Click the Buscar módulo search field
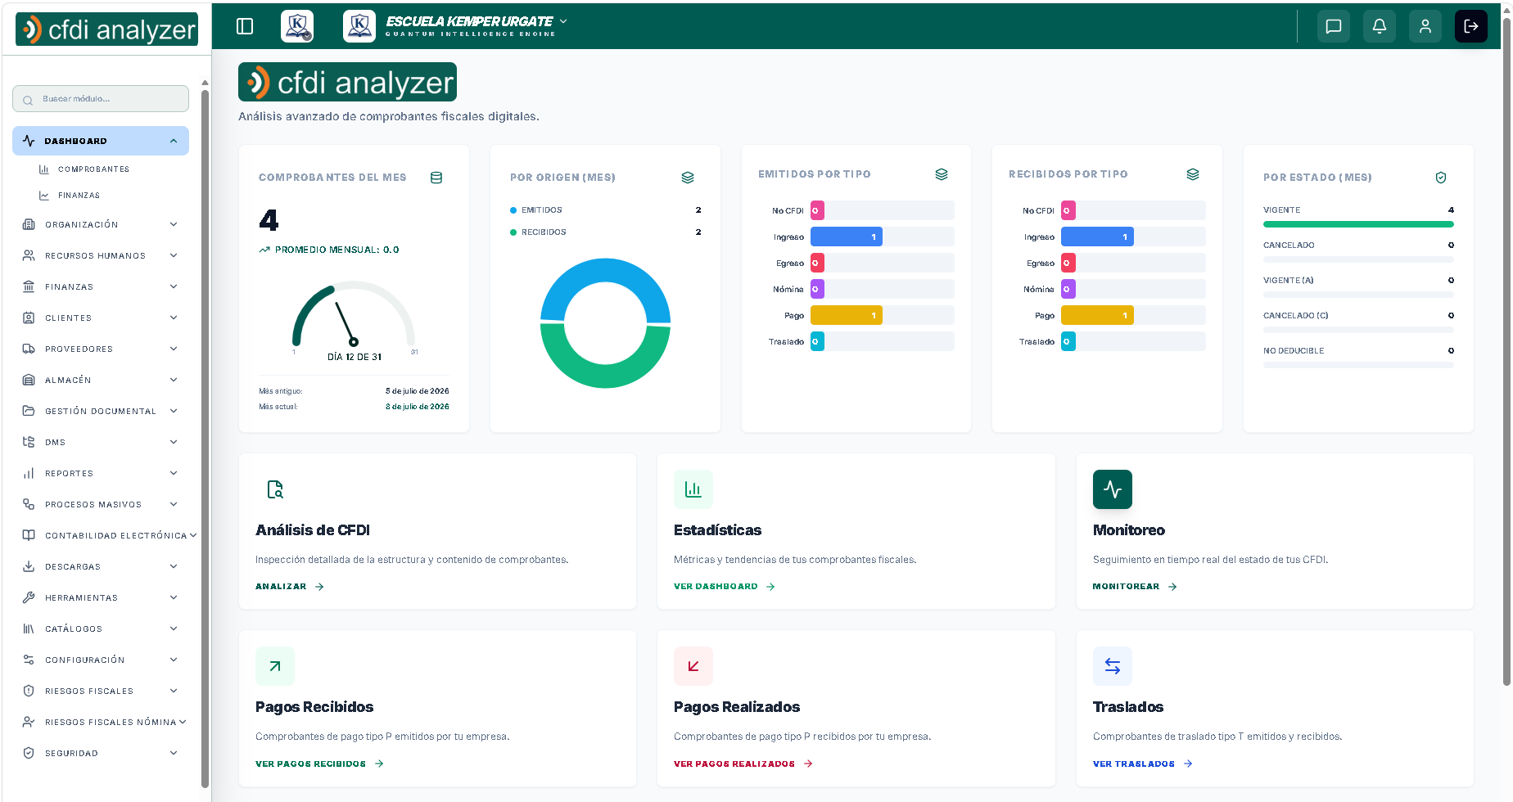Screen dimensions: 1513x802 [101, 99]
